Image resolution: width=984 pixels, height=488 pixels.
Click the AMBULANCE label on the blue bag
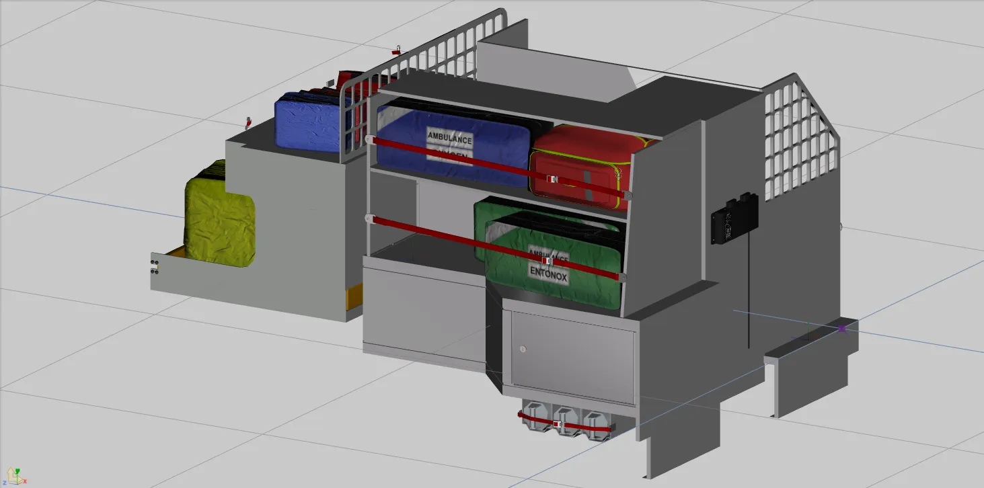[450, 139]
